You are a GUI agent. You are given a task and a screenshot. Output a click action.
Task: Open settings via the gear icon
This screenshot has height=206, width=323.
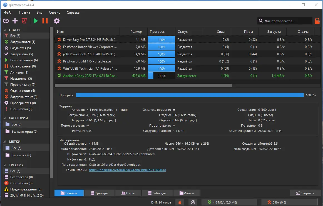click(57, 21)
